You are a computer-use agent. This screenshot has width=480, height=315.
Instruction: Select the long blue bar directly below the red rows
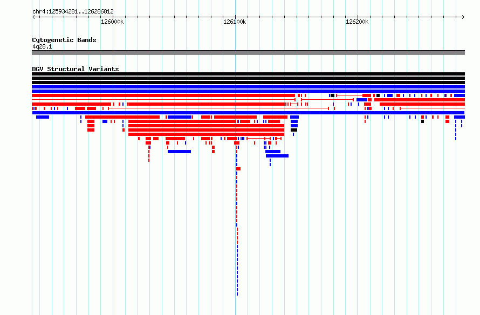[x=248, y=113]
